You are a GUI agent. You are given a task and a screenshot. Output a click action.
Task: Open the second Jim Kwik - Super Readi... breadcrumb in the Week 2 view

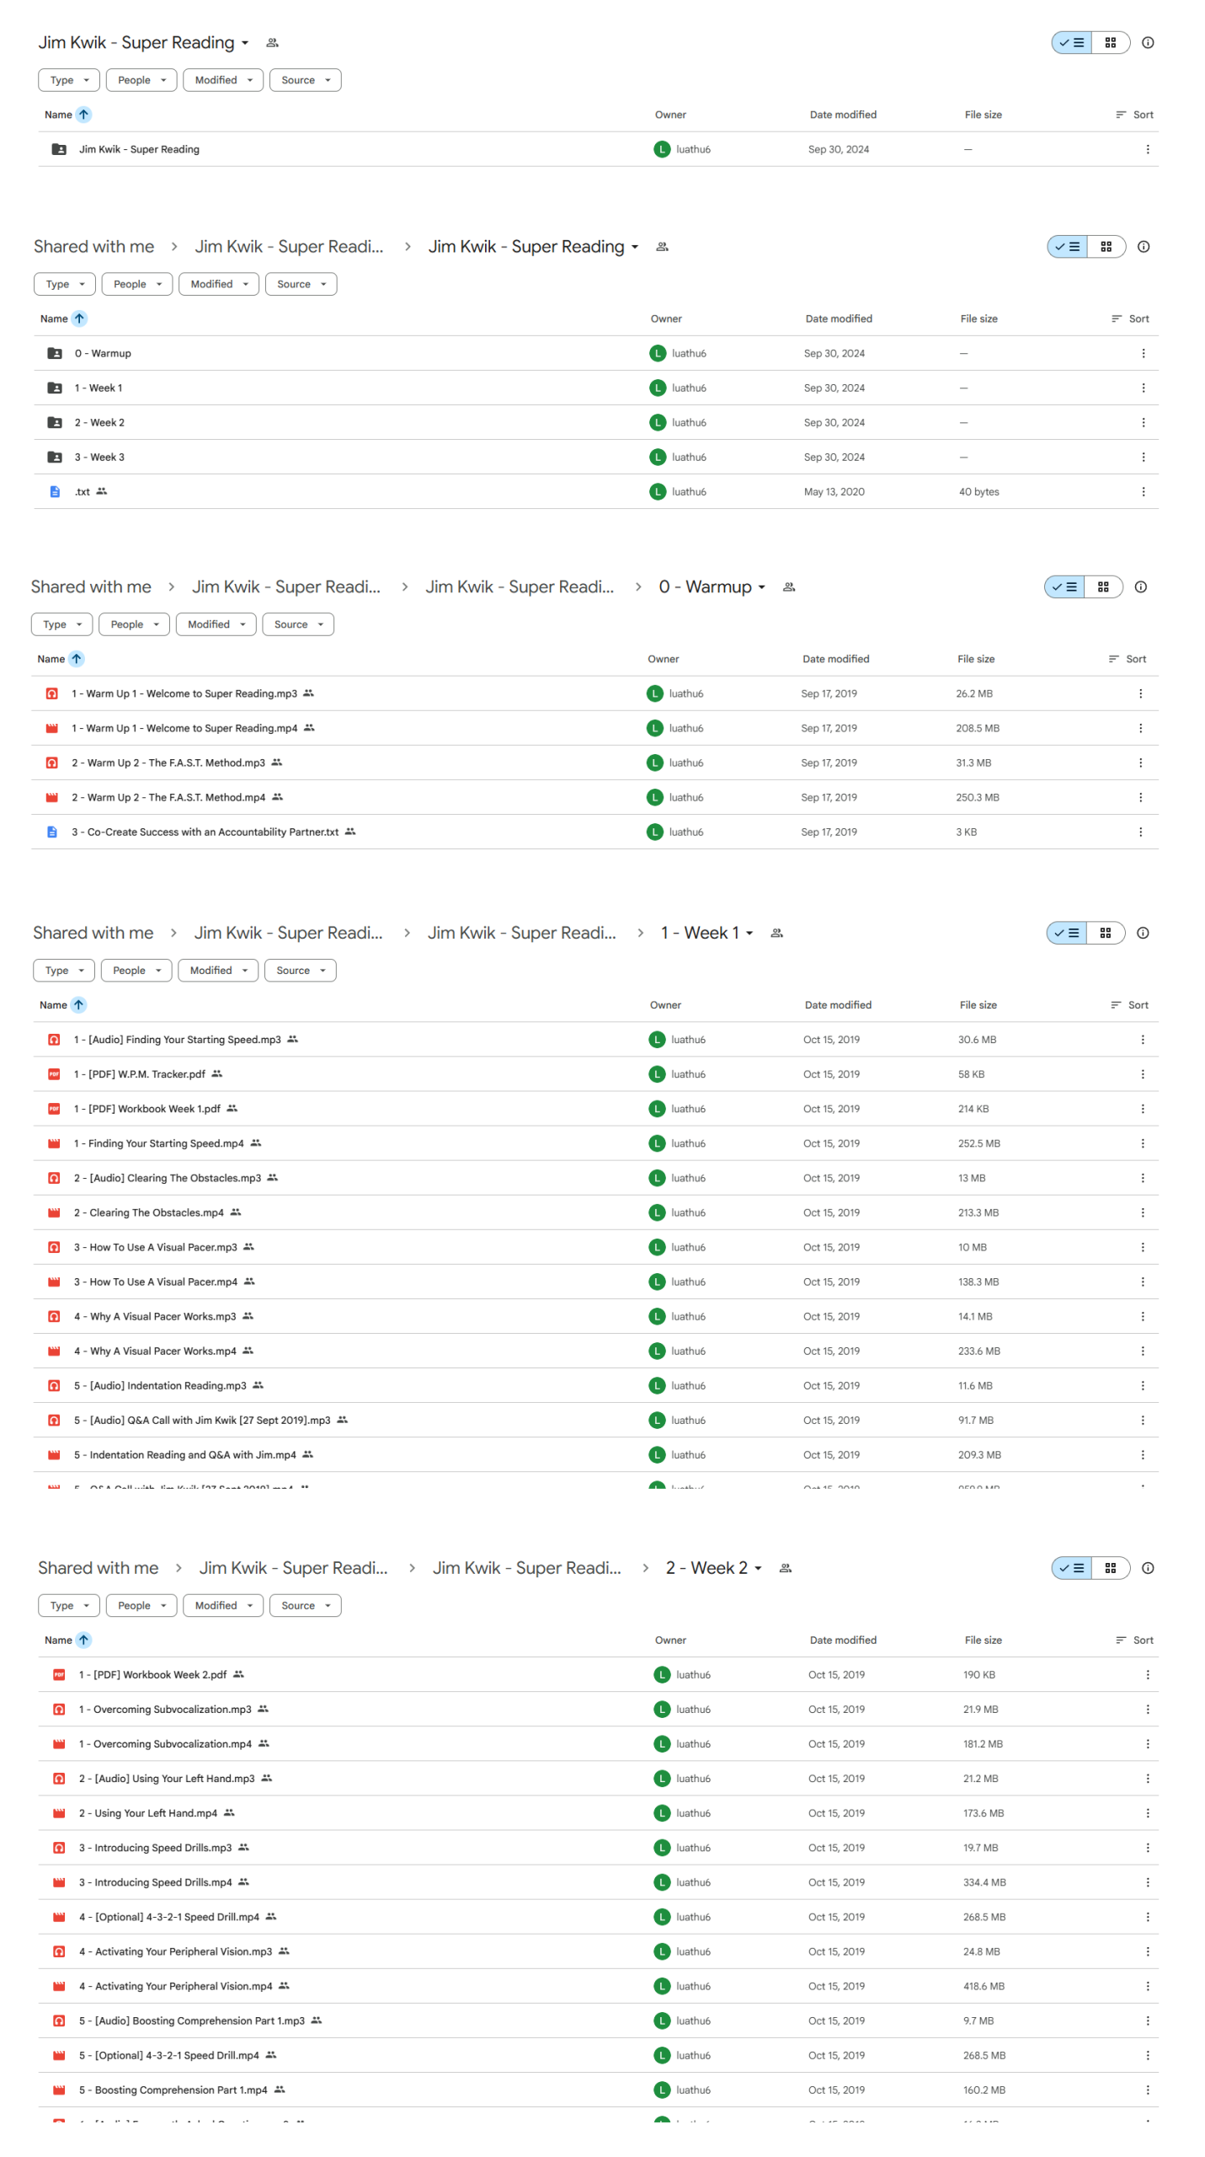click(526, 1567)
